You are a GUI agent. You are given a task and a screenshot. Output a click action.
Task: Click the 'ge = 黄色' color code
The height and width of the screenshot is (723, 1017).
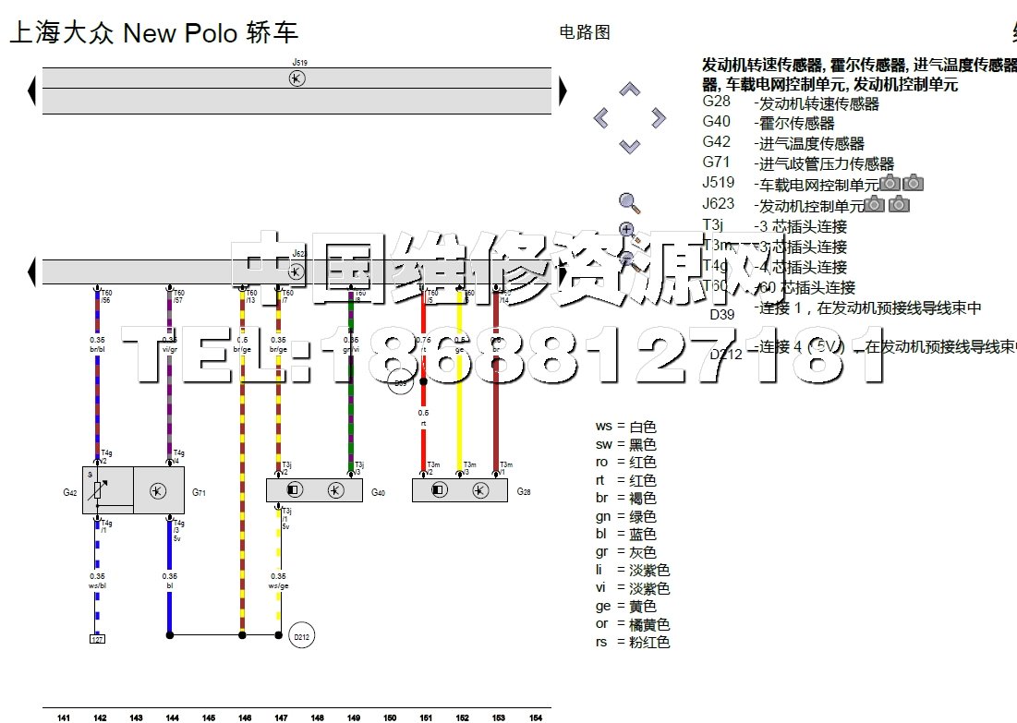click(626, 607)
